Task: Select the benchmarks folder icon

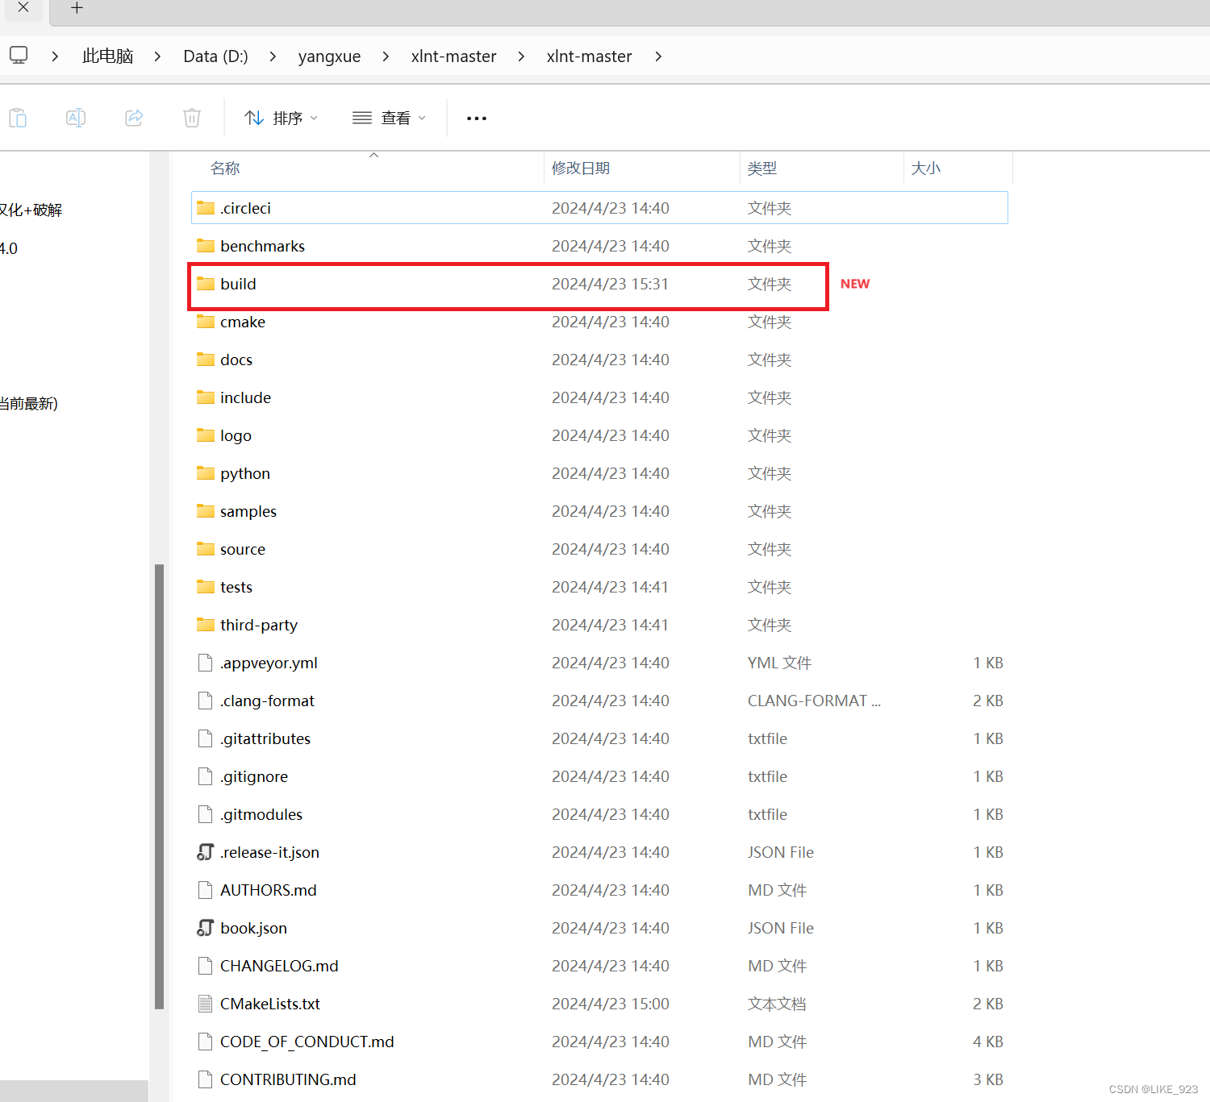Action: (206, 246)
